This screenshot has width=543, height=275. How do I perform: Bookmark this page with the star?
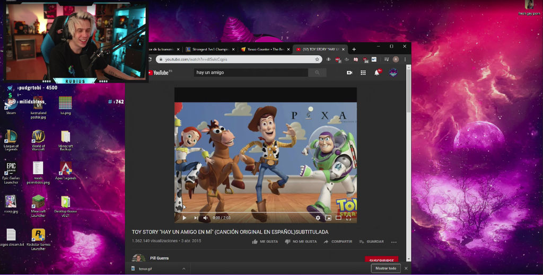(x=317, y=59)
